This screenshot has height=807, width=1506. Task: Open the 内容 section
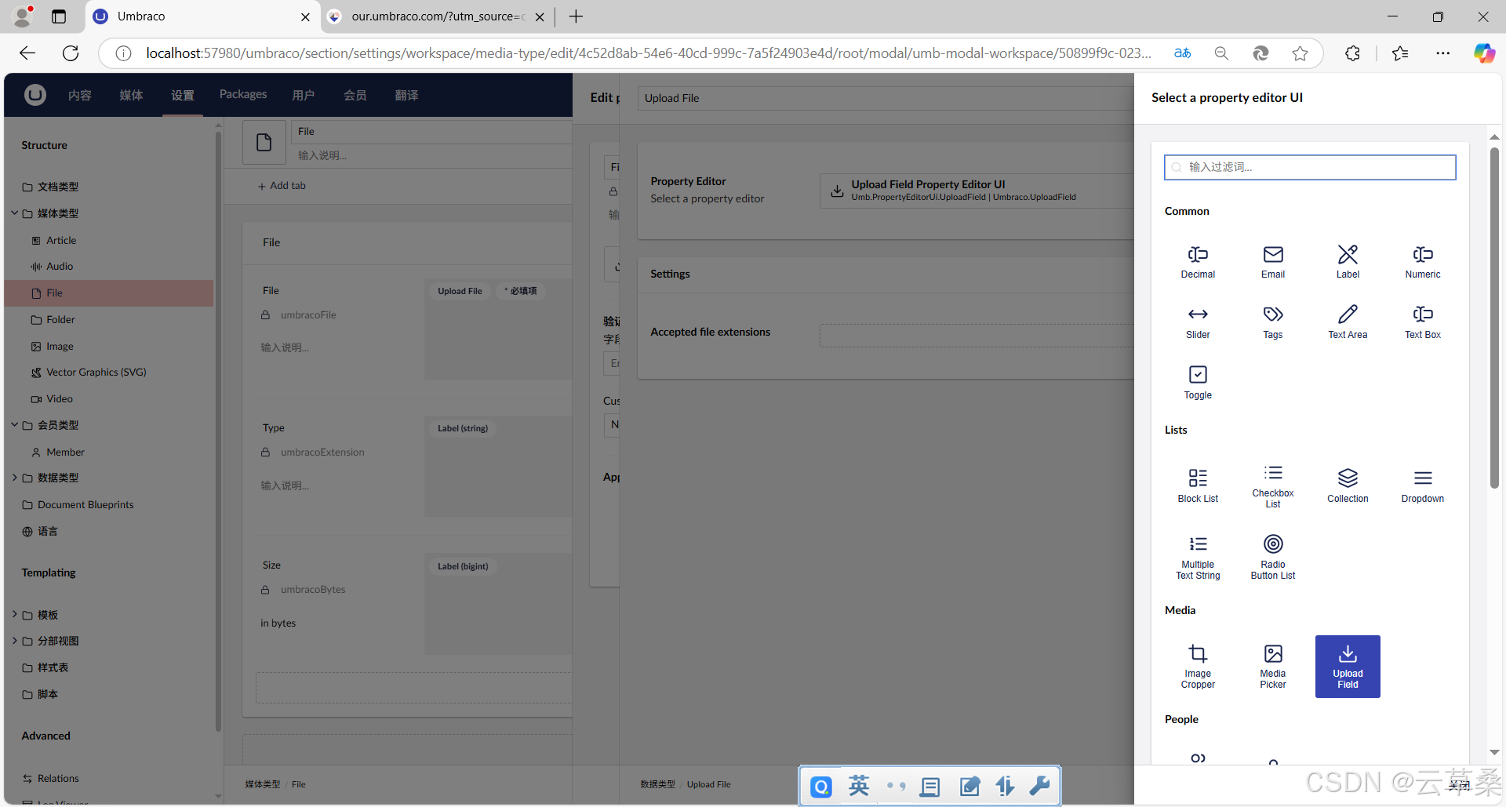tap(80, 95)
